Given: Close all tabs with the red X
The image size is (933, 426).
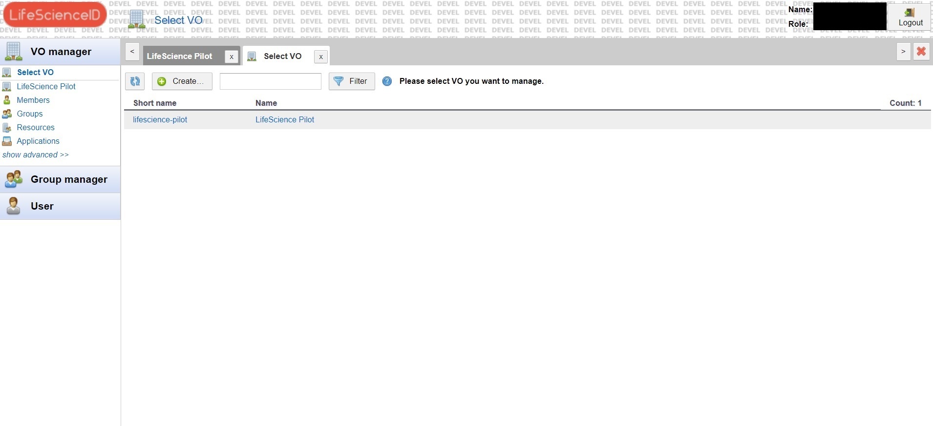Looking at the screenshot, I should click(x=922, y=51).
